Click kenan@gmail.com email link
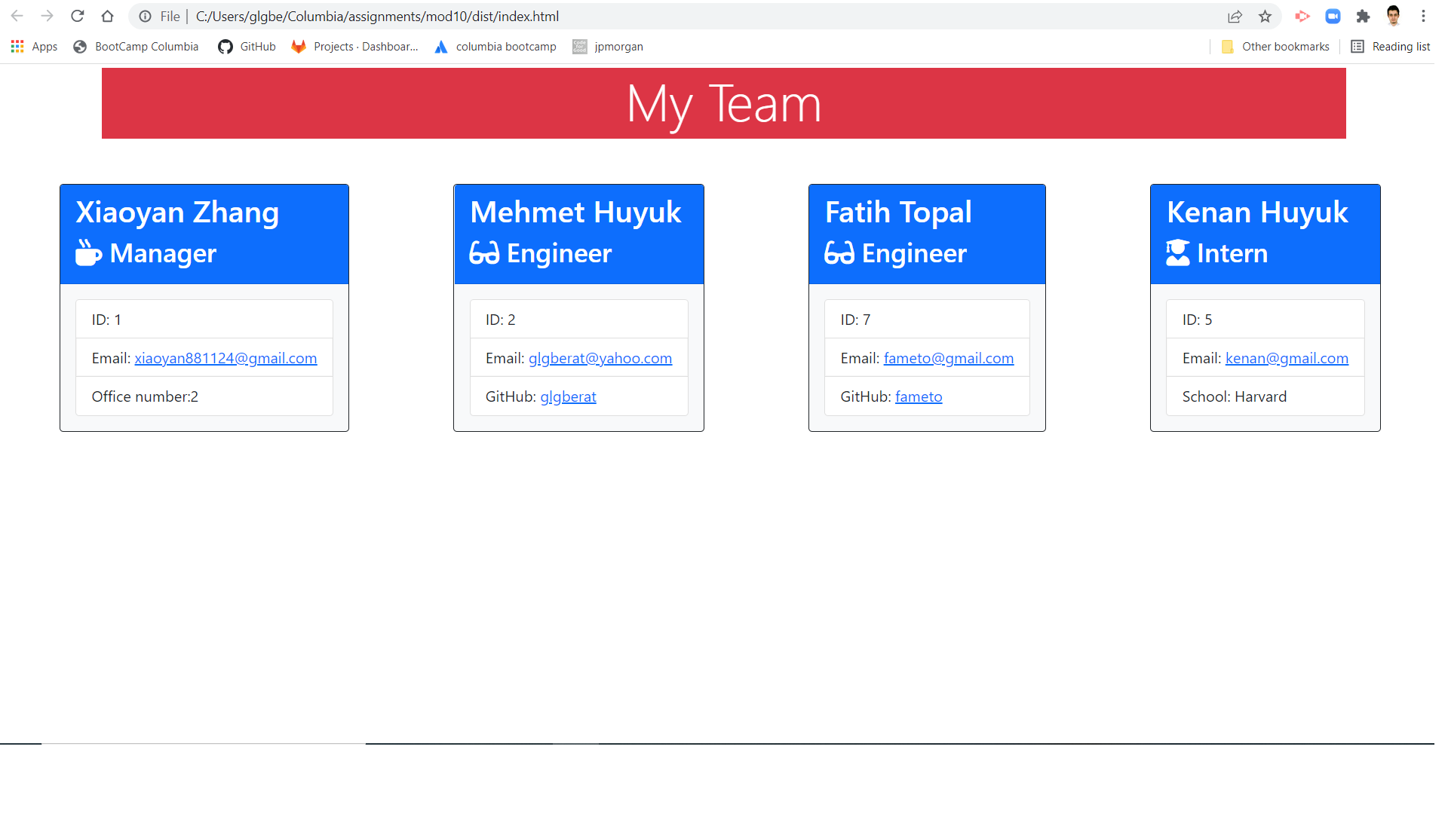1448x814 pixels. tap(1287, 359)
